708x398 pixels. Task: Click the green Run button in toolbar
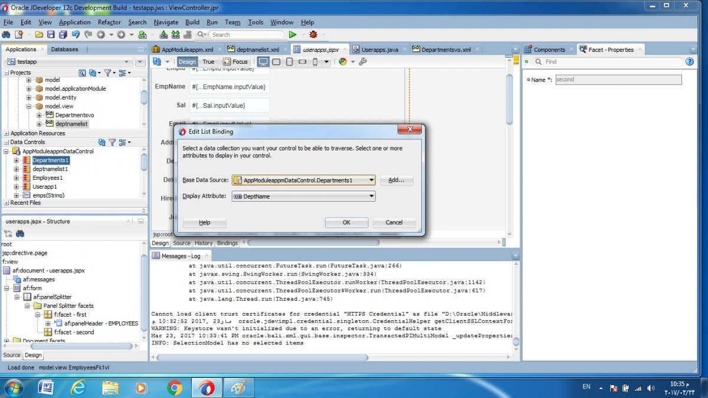pos(292,35)
